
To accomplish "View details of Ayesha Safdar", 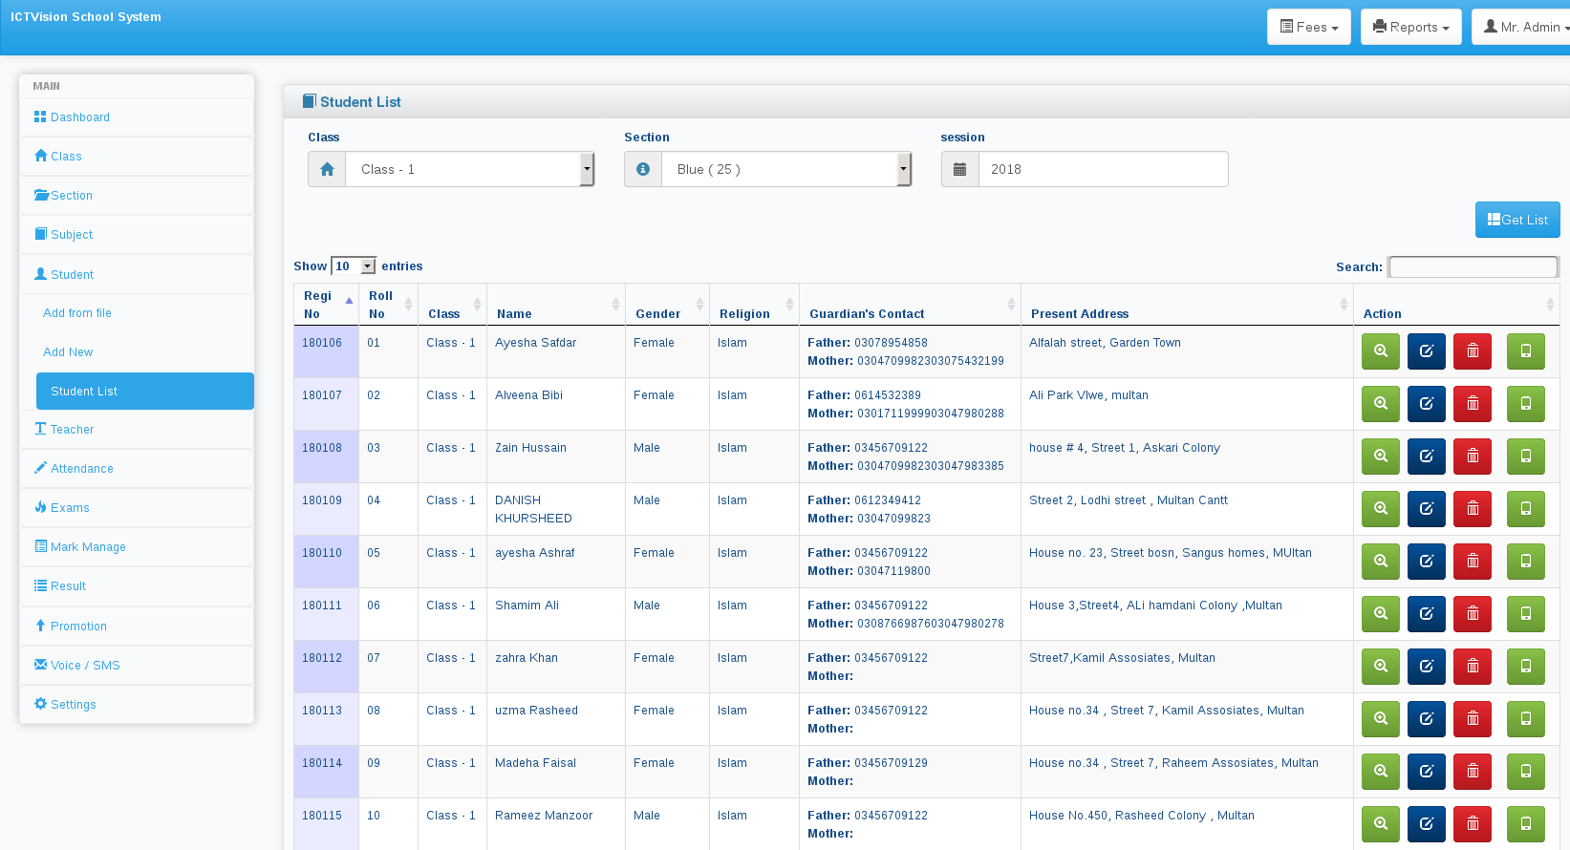I will [1381, 351].
